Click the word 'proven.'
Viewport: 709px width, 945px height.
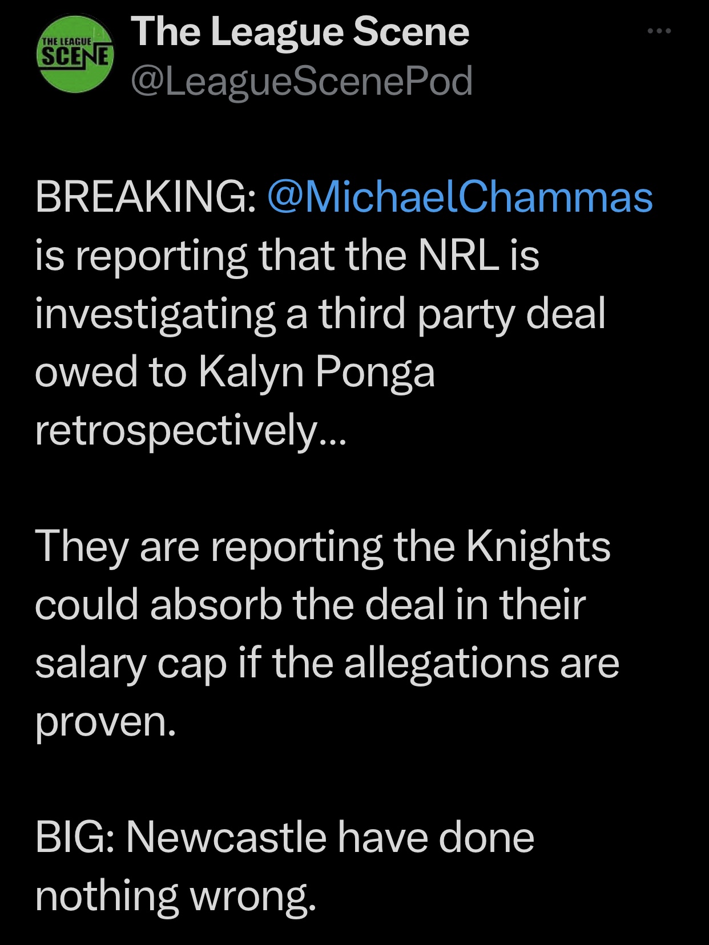coord(106,721)
